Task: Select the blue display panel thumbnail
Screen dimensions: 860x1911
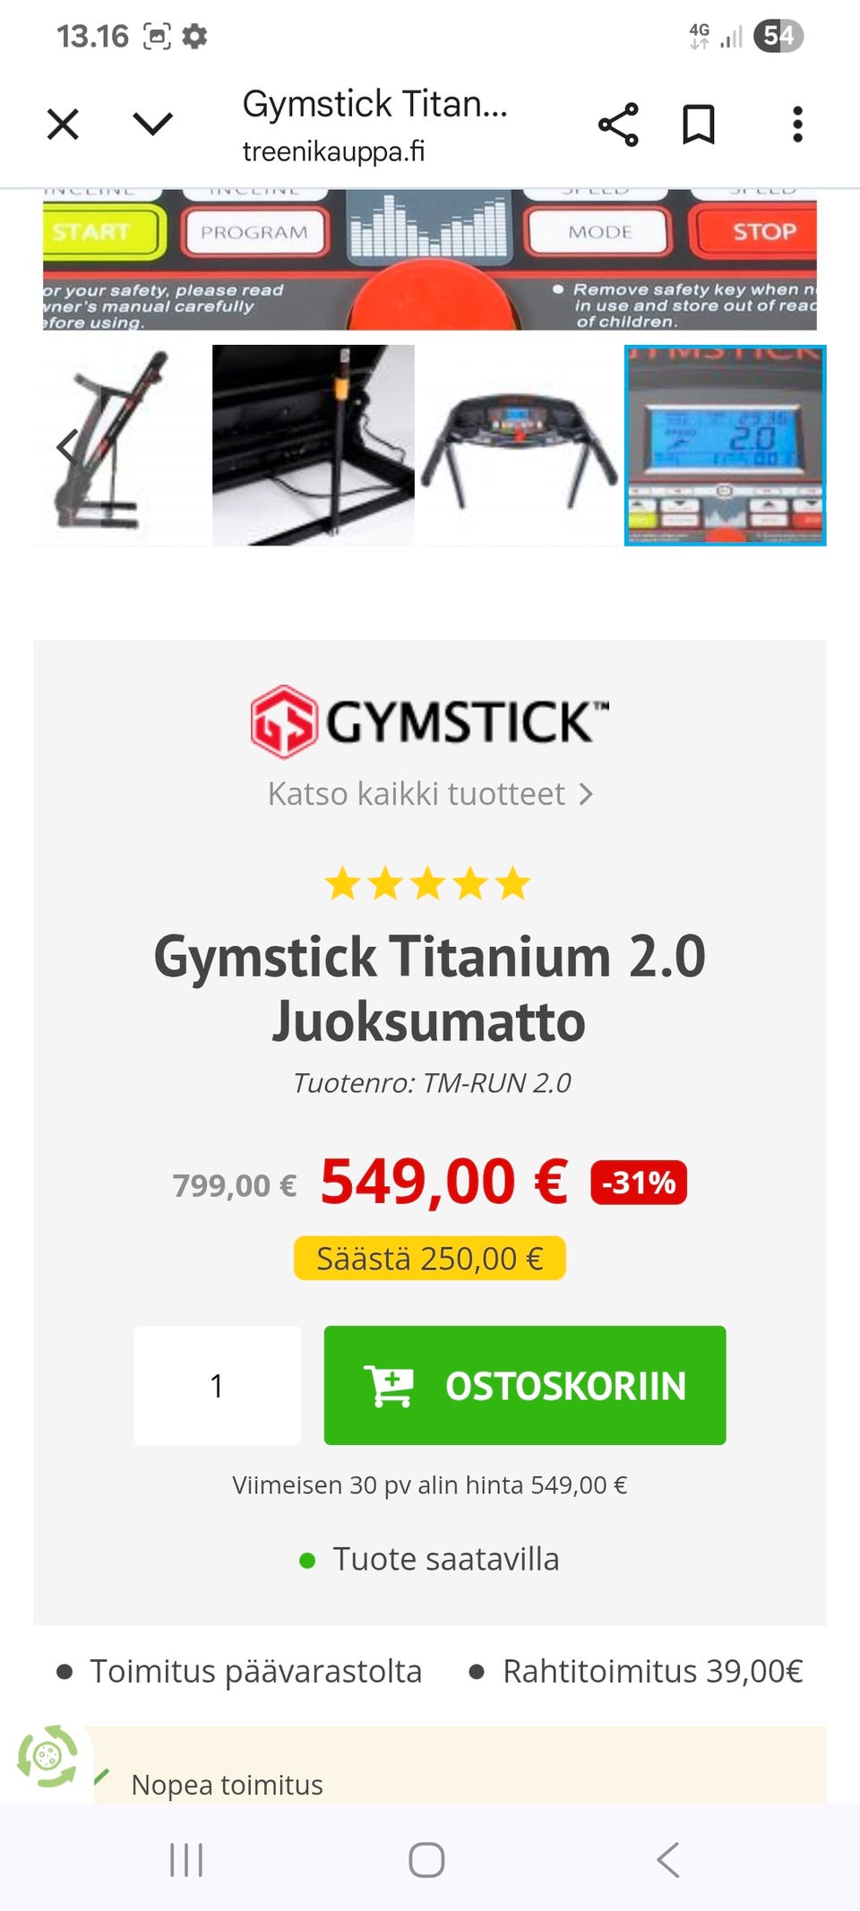Action: (x=726, y=445)
